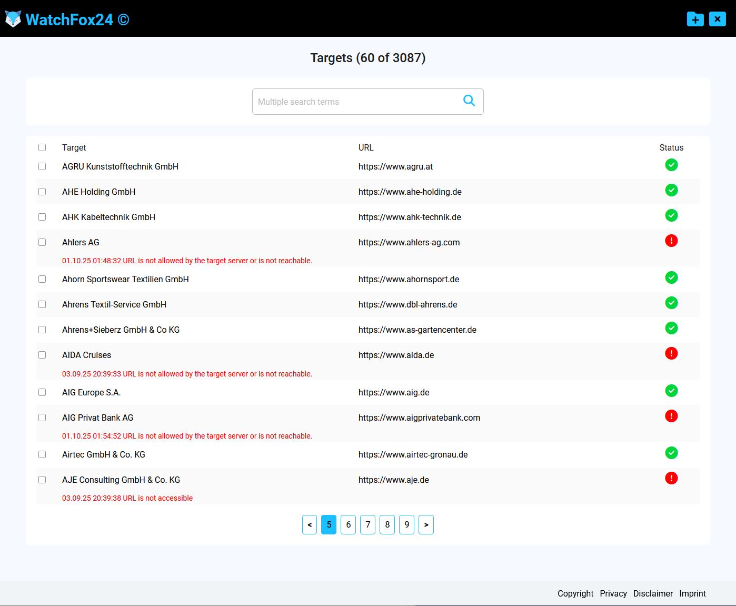The image size is (736, 606).
Task: Toggle the select-all checkbox in table header
Action: 42,148
